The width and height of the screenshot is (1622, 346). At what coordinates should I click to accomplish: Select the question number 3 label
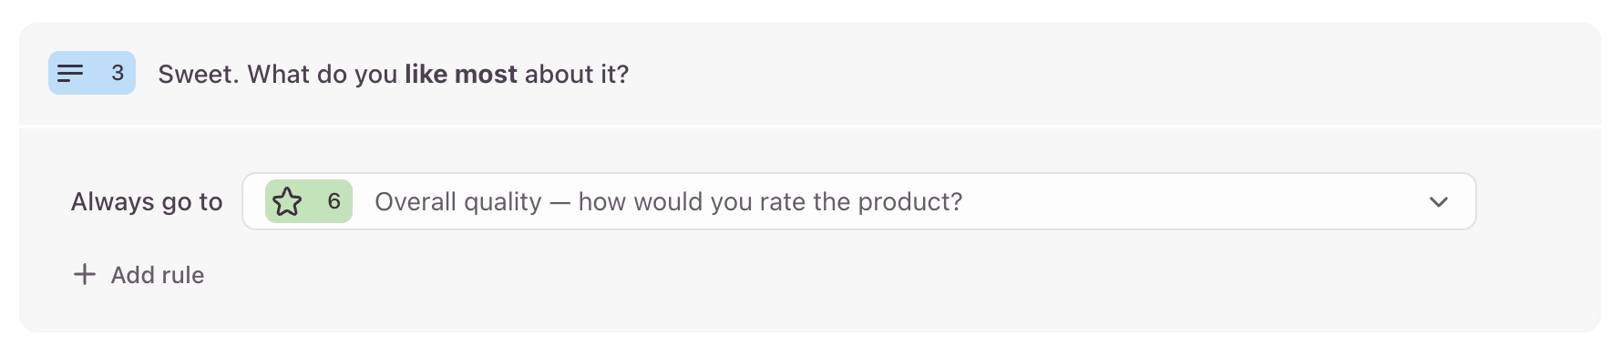tap(118, 73)
